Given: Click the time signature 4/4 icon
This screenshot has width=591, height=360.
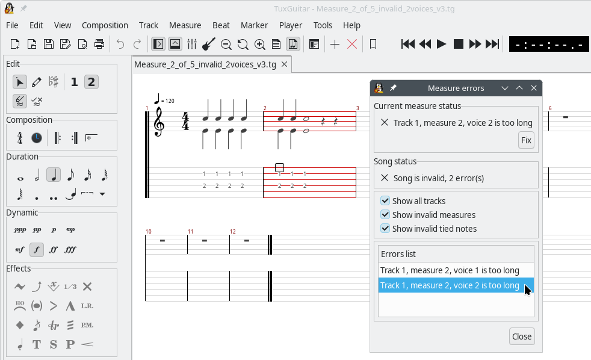Looking at the screenshot, I should click(20, 138).
